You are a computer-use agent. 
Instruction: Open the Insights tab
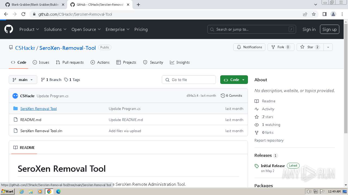[x=180, y=62]
